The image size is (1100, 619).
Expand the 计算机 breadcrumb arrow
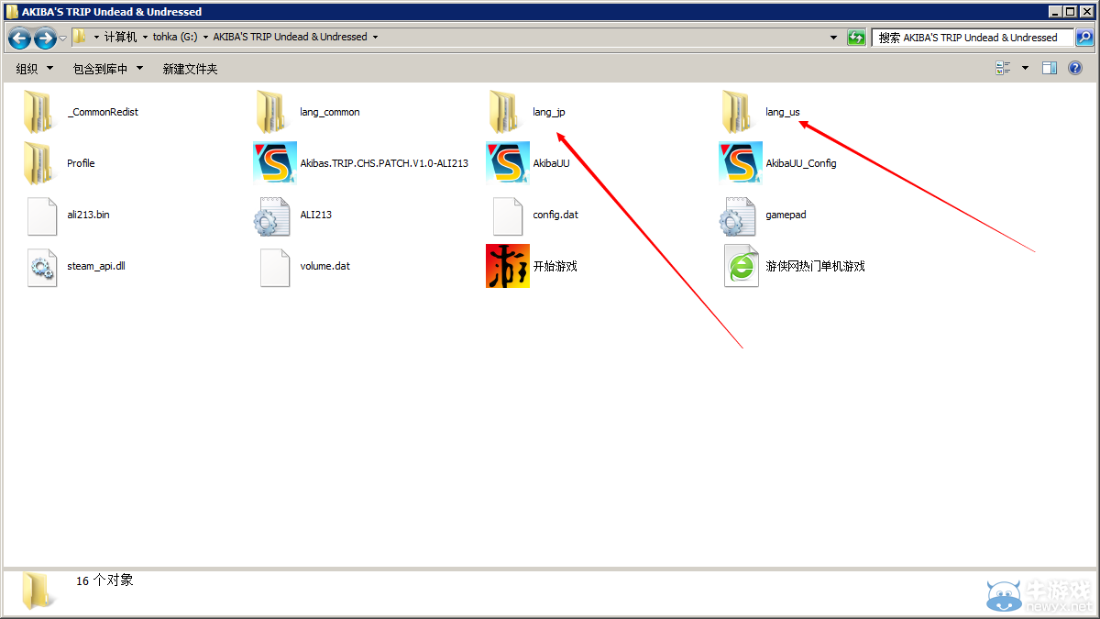(x=145, y=38)
